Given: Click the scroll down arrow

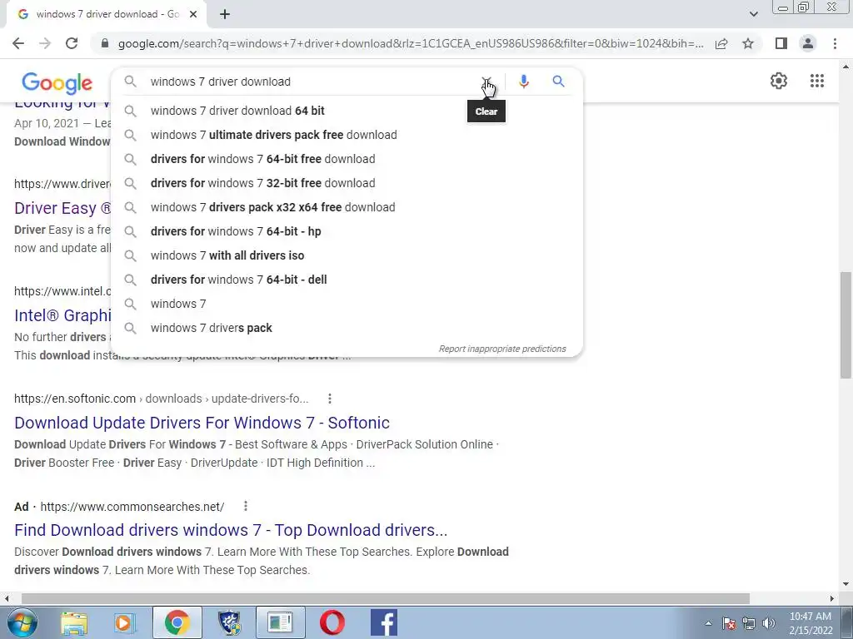Looking at the screenshot, I should tap(846, 585).
